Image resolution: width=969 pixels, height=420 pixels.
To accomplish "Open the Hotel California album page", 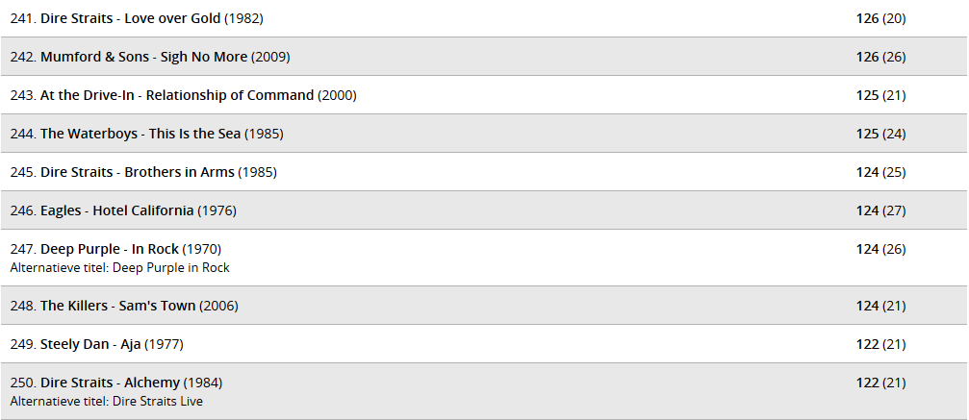I will point(143,210).
